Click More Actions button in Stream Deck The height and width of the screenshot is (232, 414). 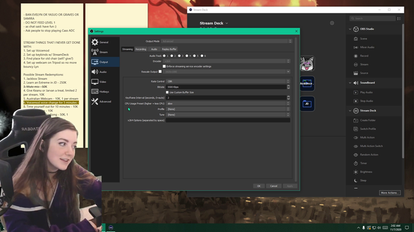pyautogui.click(x=389, y=193)
